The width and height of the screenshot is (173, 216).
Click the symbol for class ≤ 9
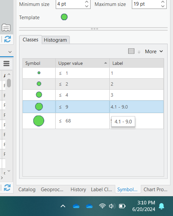[x=39, y=107]
